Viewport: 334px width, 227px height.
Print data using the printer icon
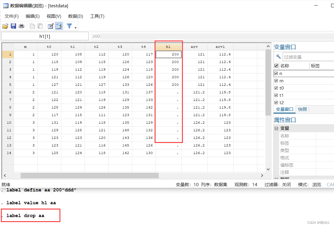point(22,26)
